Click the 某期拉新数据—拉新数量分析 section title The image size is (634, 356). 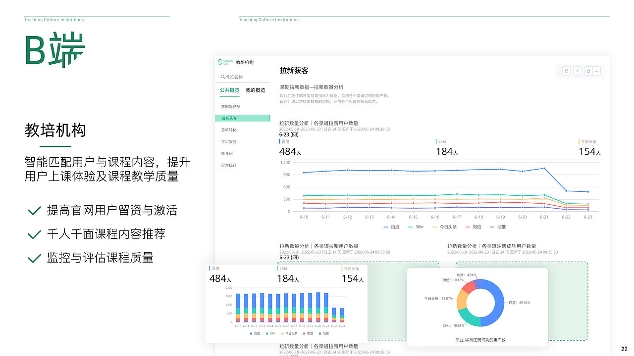(312, 87)
